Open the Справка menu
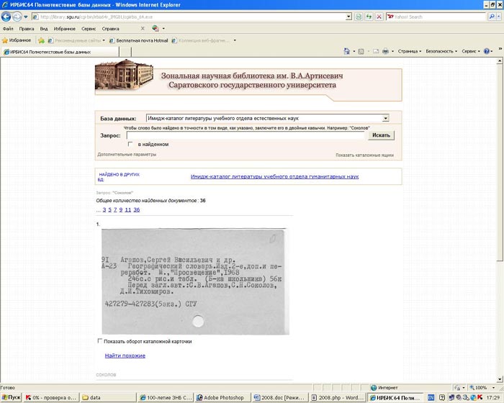This screenshot has height=403, width=504. pos(110,29)
